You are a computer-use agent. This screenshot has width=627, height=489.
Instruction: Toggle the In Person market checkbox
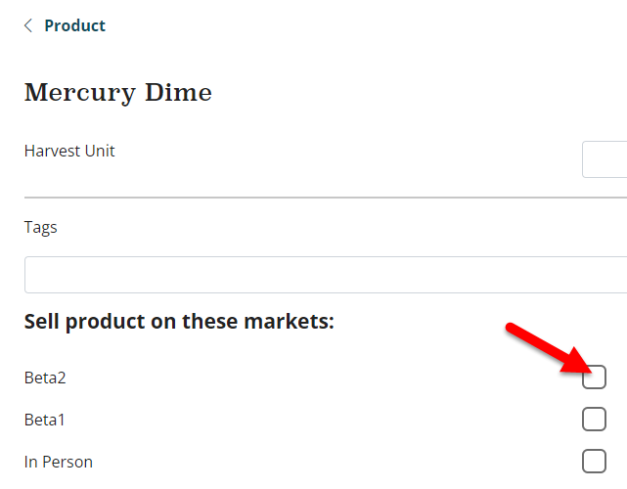point(594,462)
